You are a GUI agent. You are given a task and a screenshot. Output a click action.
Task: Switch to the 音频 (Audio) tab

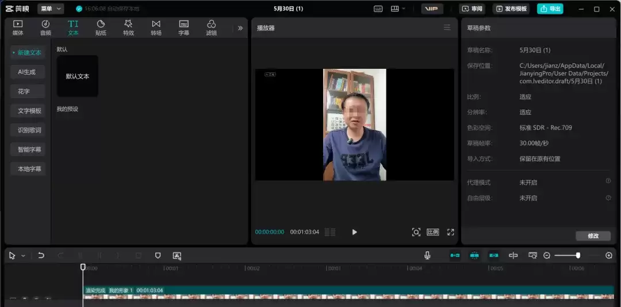coord(45,28)
